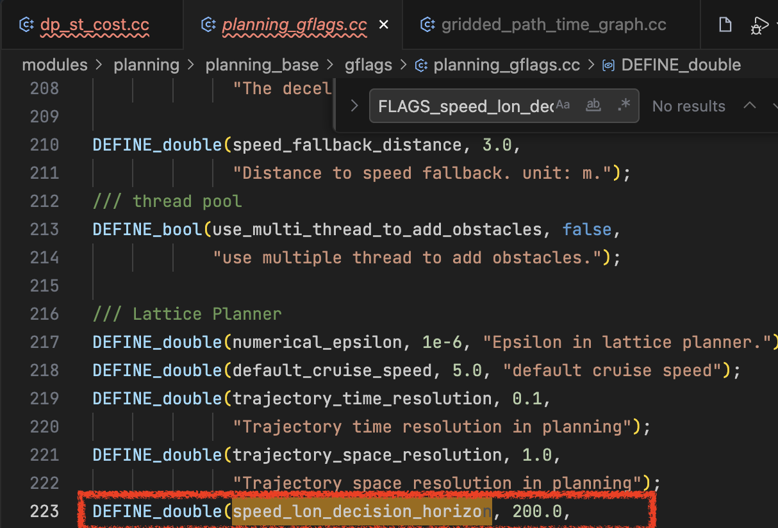The image size is (778, 528).
Task: Select the DEFINE_double breadcrumb item
Action: pyautogui.click(x=681, y=65)
